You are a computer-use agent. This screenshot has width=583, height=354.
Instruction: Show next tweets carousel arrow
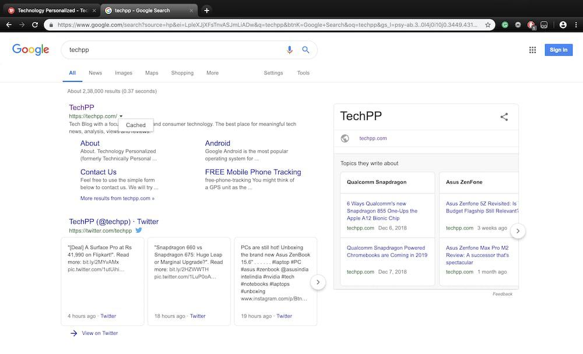click(x=318, y=282)
